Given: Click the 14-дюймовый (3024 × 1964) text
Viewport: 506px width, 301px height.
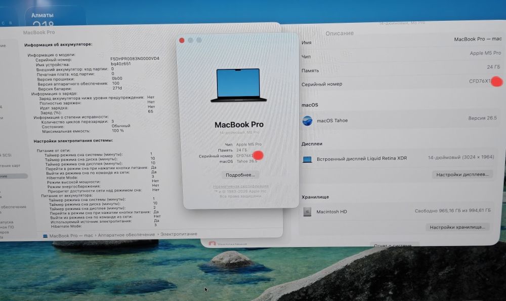Looking at the screenshot, I should (461, 157).
